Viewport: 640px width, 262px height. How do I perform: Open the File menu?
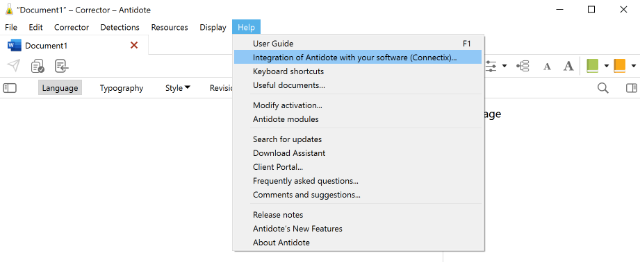coord(11,27)
